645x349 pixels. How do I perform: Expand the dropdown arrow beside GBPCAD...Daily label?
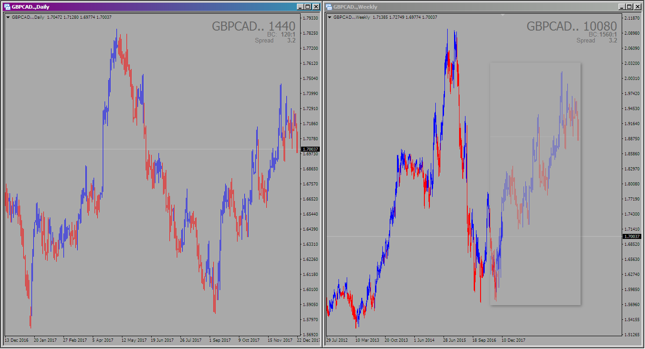(x=8, y=17)
